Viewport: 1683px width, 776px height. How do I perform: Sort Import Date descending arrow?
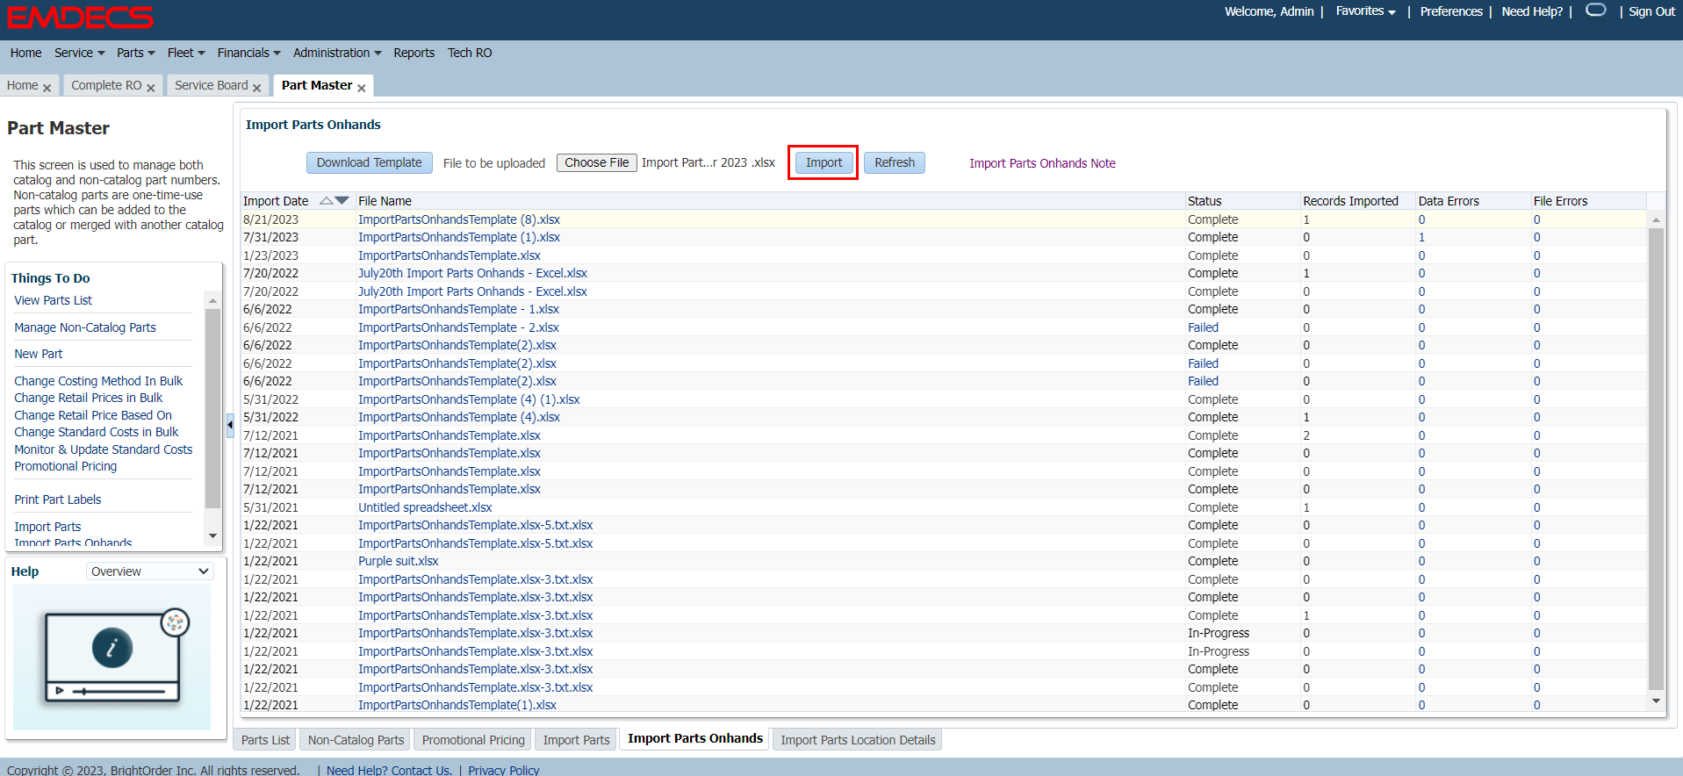[342, 201]
